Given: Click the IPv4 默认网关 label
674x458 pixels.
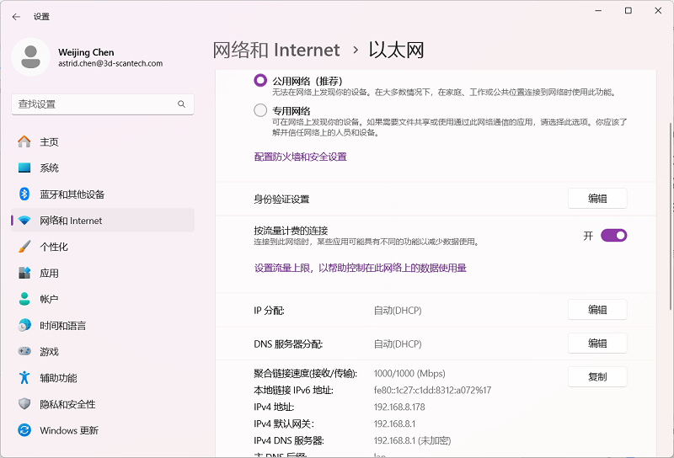Looking at the screenshot, I should pos(284,423).
